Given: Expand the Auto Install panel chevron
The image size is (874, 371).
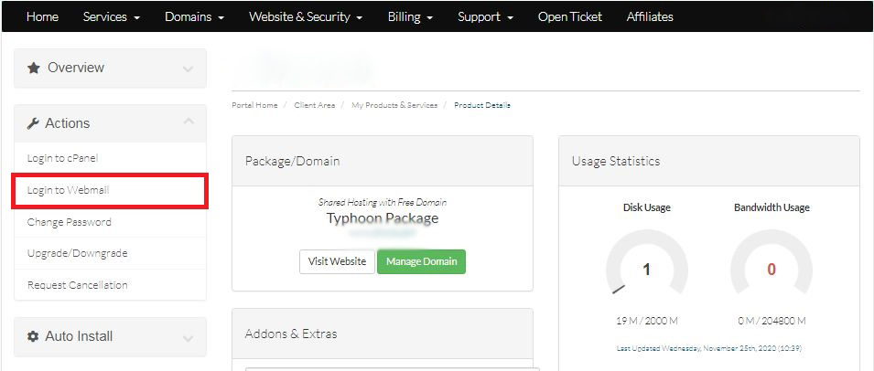Looking at the screenshot, I should [188, 337].
